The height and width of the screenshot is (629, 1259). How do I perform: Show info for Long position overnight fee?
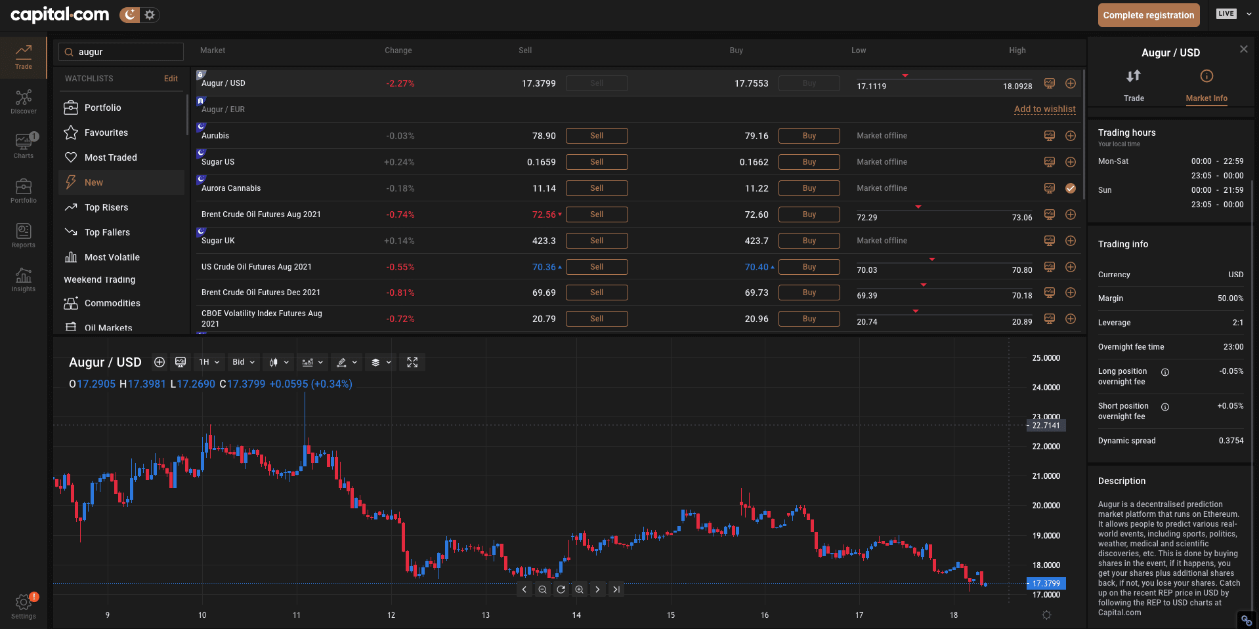coord(1165,372)
